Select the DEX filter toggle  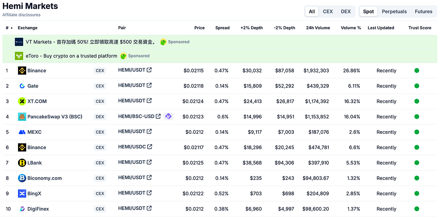tap(346, 12)
